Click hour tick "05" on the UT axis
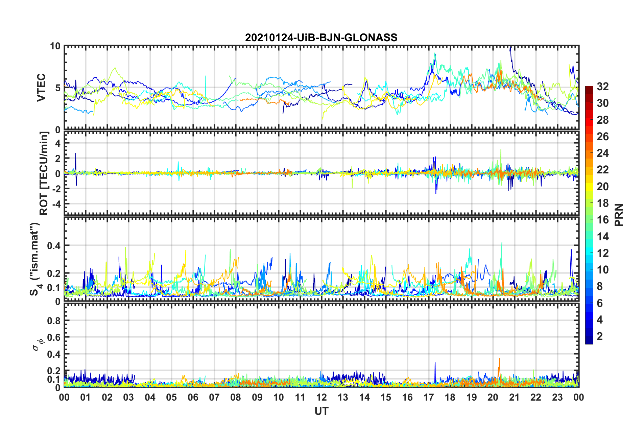643x430 pixels. 171,397
